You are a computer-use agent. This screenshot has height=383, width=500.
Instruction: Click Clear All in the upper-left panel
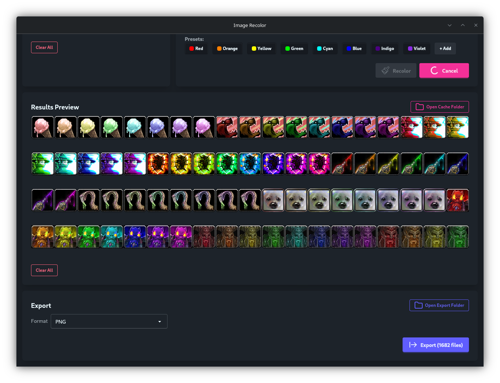pyautogui.click(x=44, y=47)
